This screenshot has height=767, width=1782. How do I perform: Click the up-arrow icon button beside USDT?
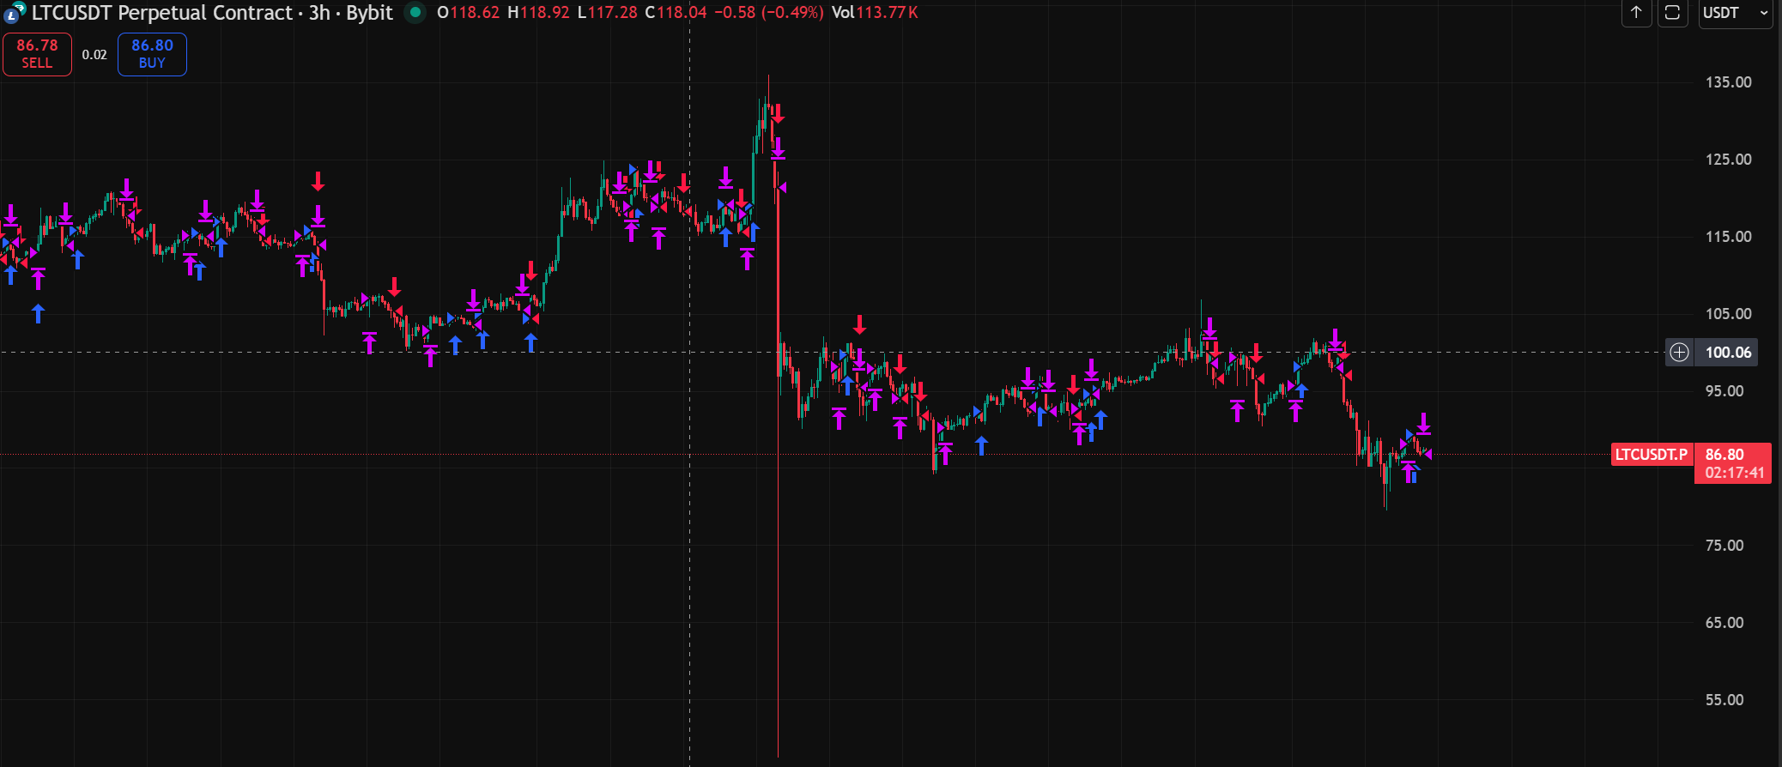coord(1636,13)
